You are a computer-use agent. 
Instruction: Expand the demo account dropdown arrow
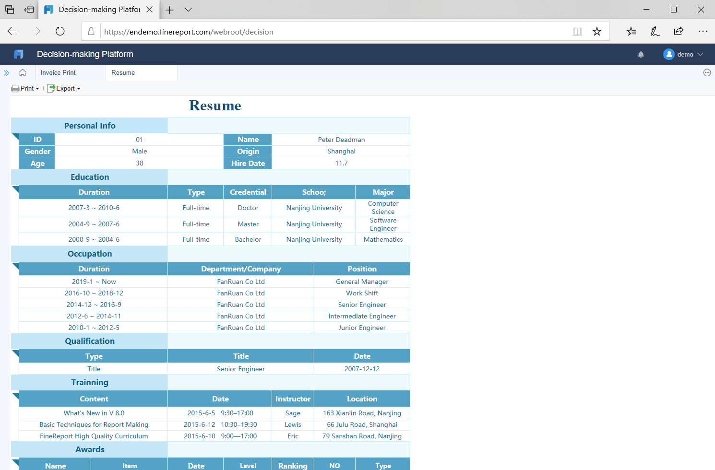coord(700,54)
